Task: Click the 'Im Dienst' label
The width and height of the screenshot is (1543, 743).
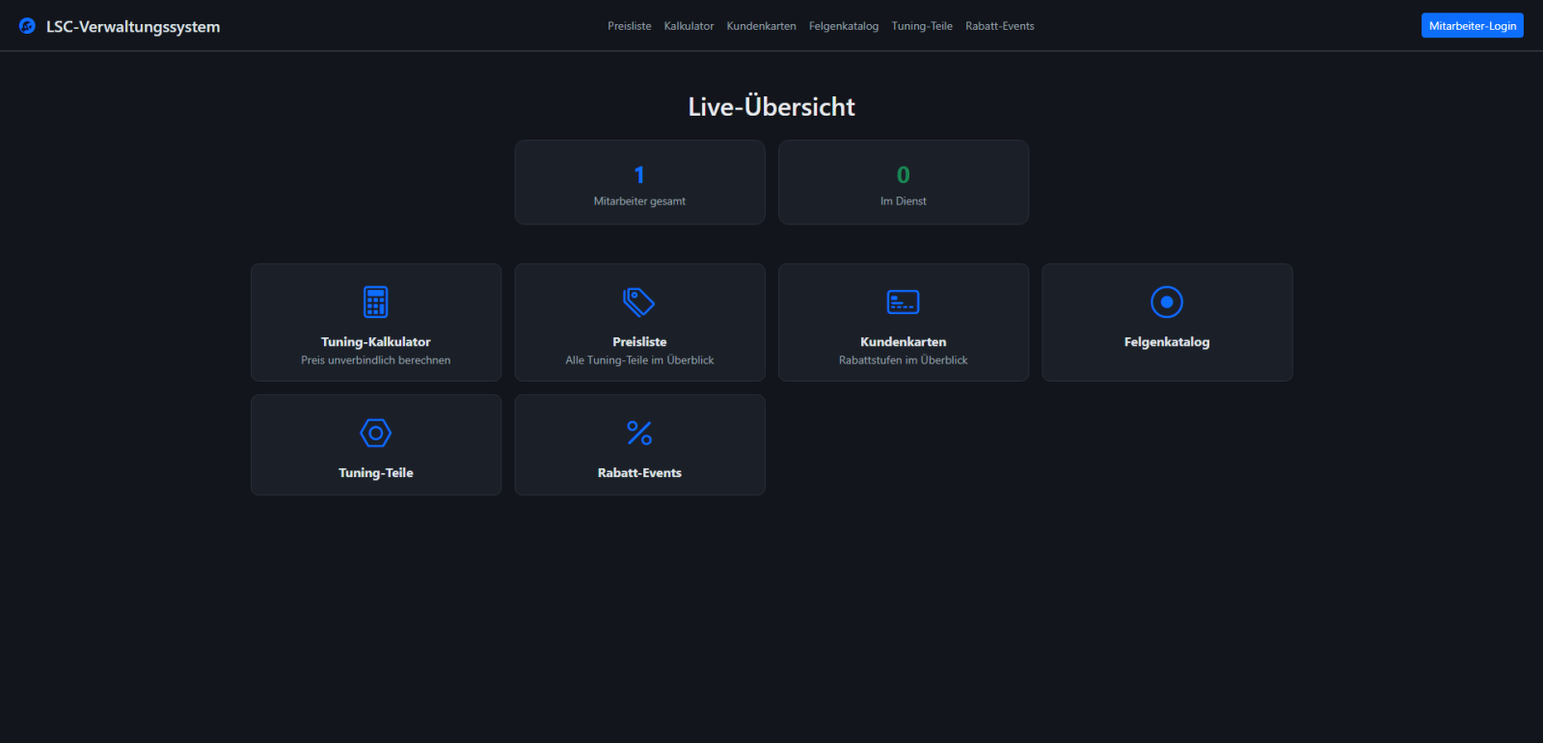Action: tap(904, 201)
